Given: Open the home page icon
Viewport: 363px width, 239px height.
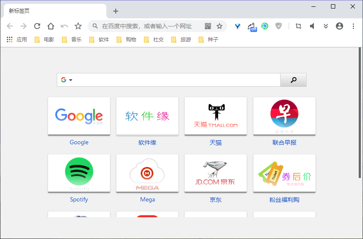Looking at the screenshot, I should coord(51,26).
